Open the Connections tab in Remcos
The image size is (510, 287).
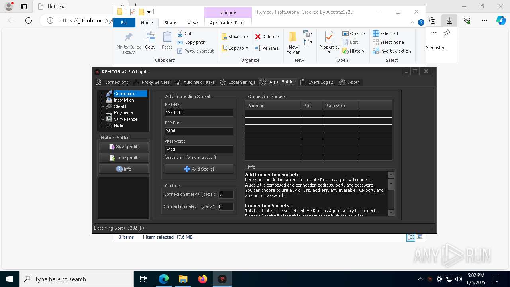[x=112, y=82]
